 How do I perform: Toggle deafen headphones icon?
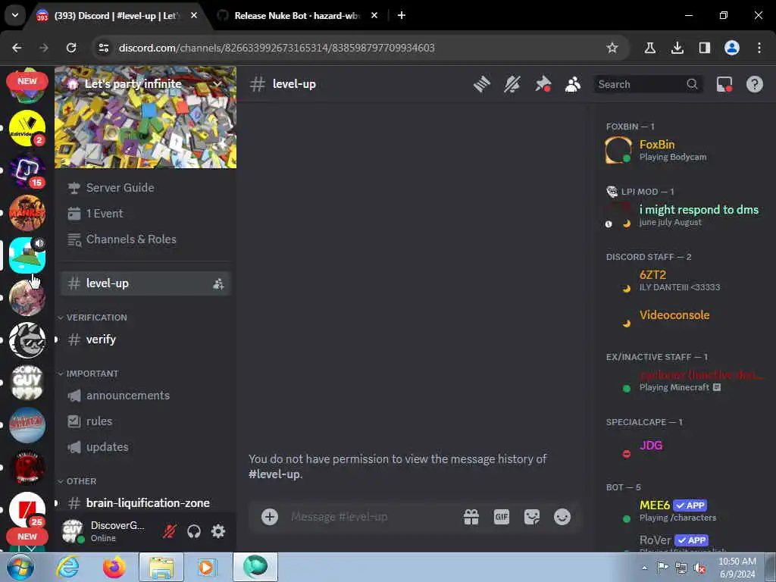pos(194,531)
